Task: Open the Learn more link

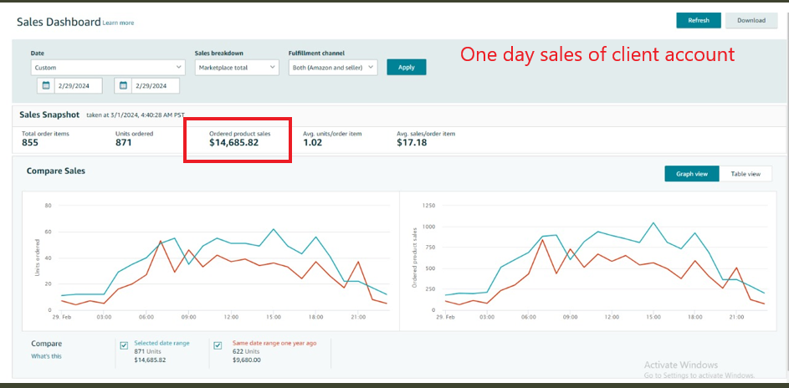Action: pos(118,23)
